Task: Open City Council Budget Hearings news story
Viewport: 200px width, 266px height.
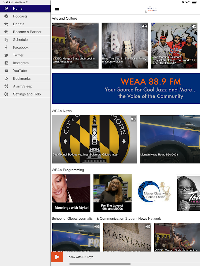Action: point(95,139)
